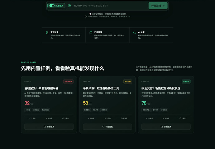Click the CASE 02 label
Screen dimensions: 215x149
[x=87, y=81]
